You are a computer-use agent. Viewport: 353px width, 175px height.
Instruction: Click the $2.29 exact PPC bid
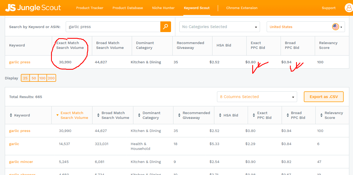point(250,144)
